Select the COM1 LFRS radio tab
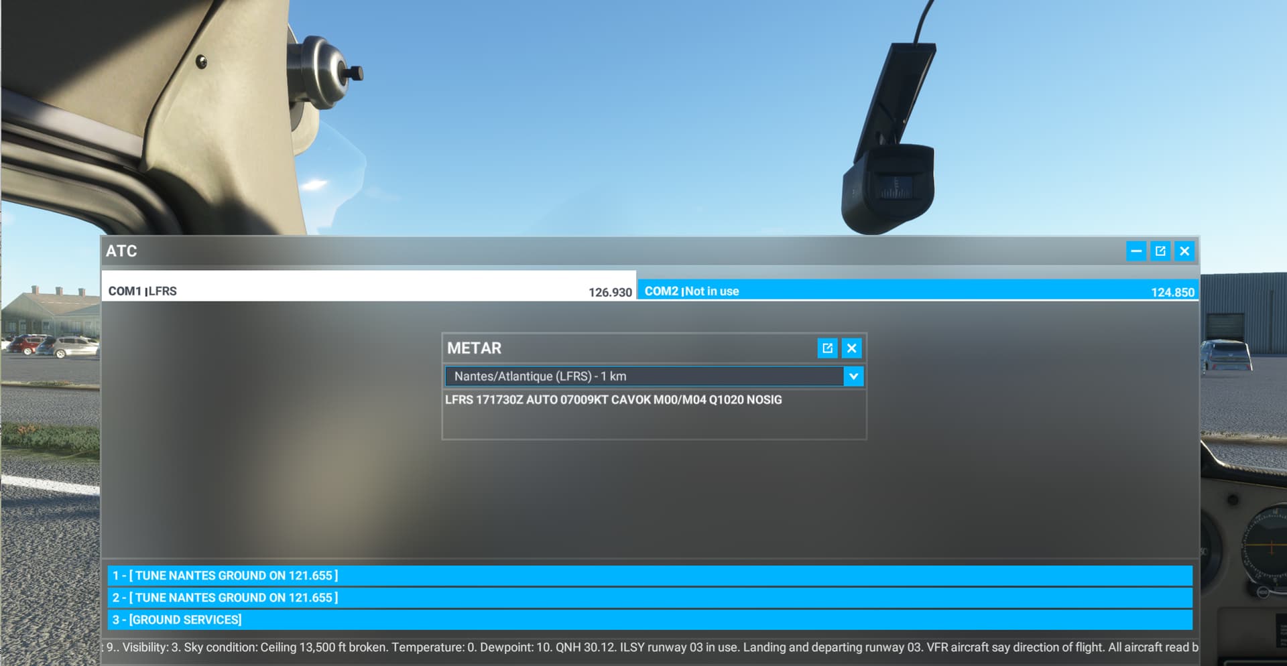 tap(369, 286)
